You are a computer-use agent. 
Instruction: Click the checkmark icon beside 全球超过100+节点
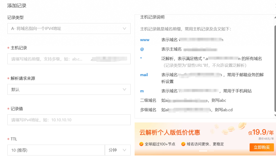click(x=141, y=144)
